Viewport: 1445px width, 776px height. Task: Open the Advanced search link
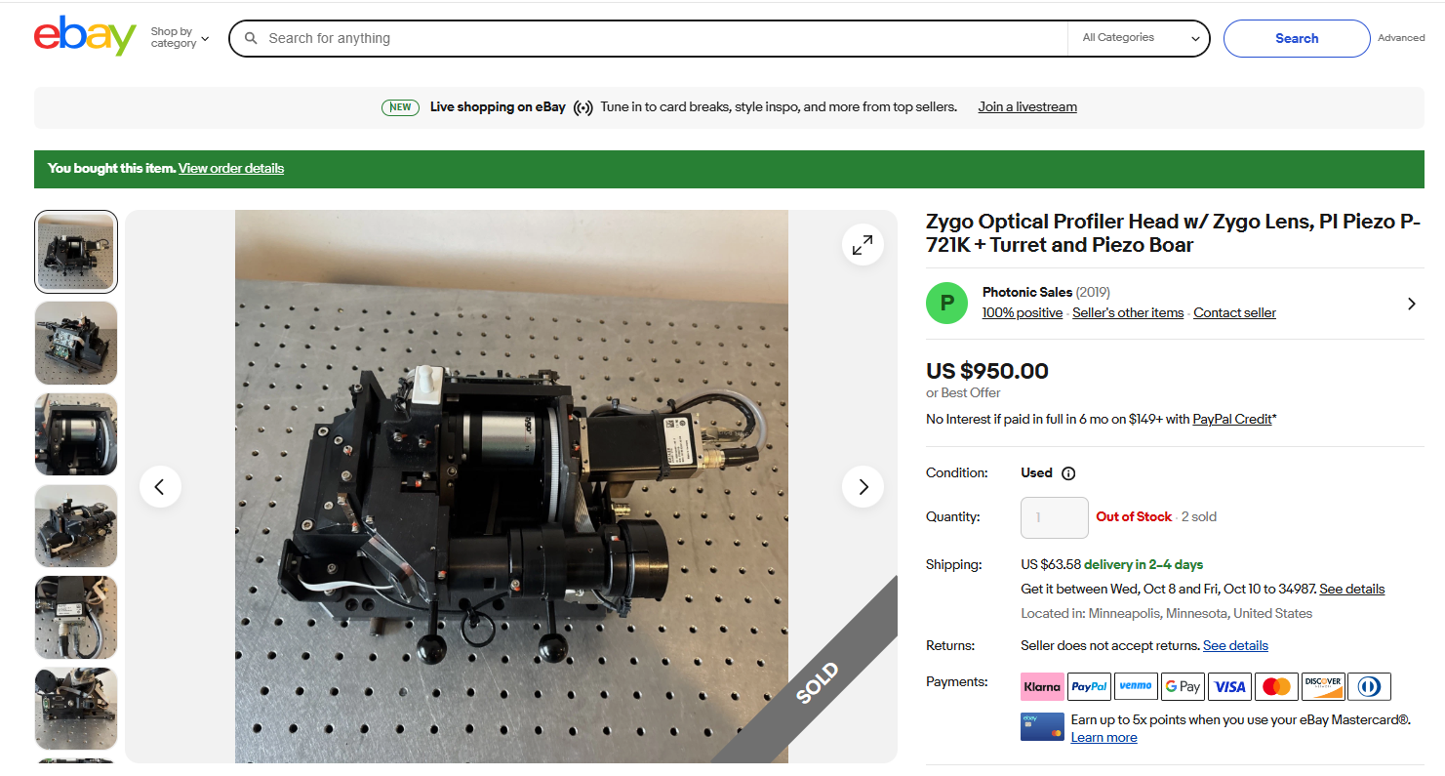pyautogui.click(x=1401, y=38)
